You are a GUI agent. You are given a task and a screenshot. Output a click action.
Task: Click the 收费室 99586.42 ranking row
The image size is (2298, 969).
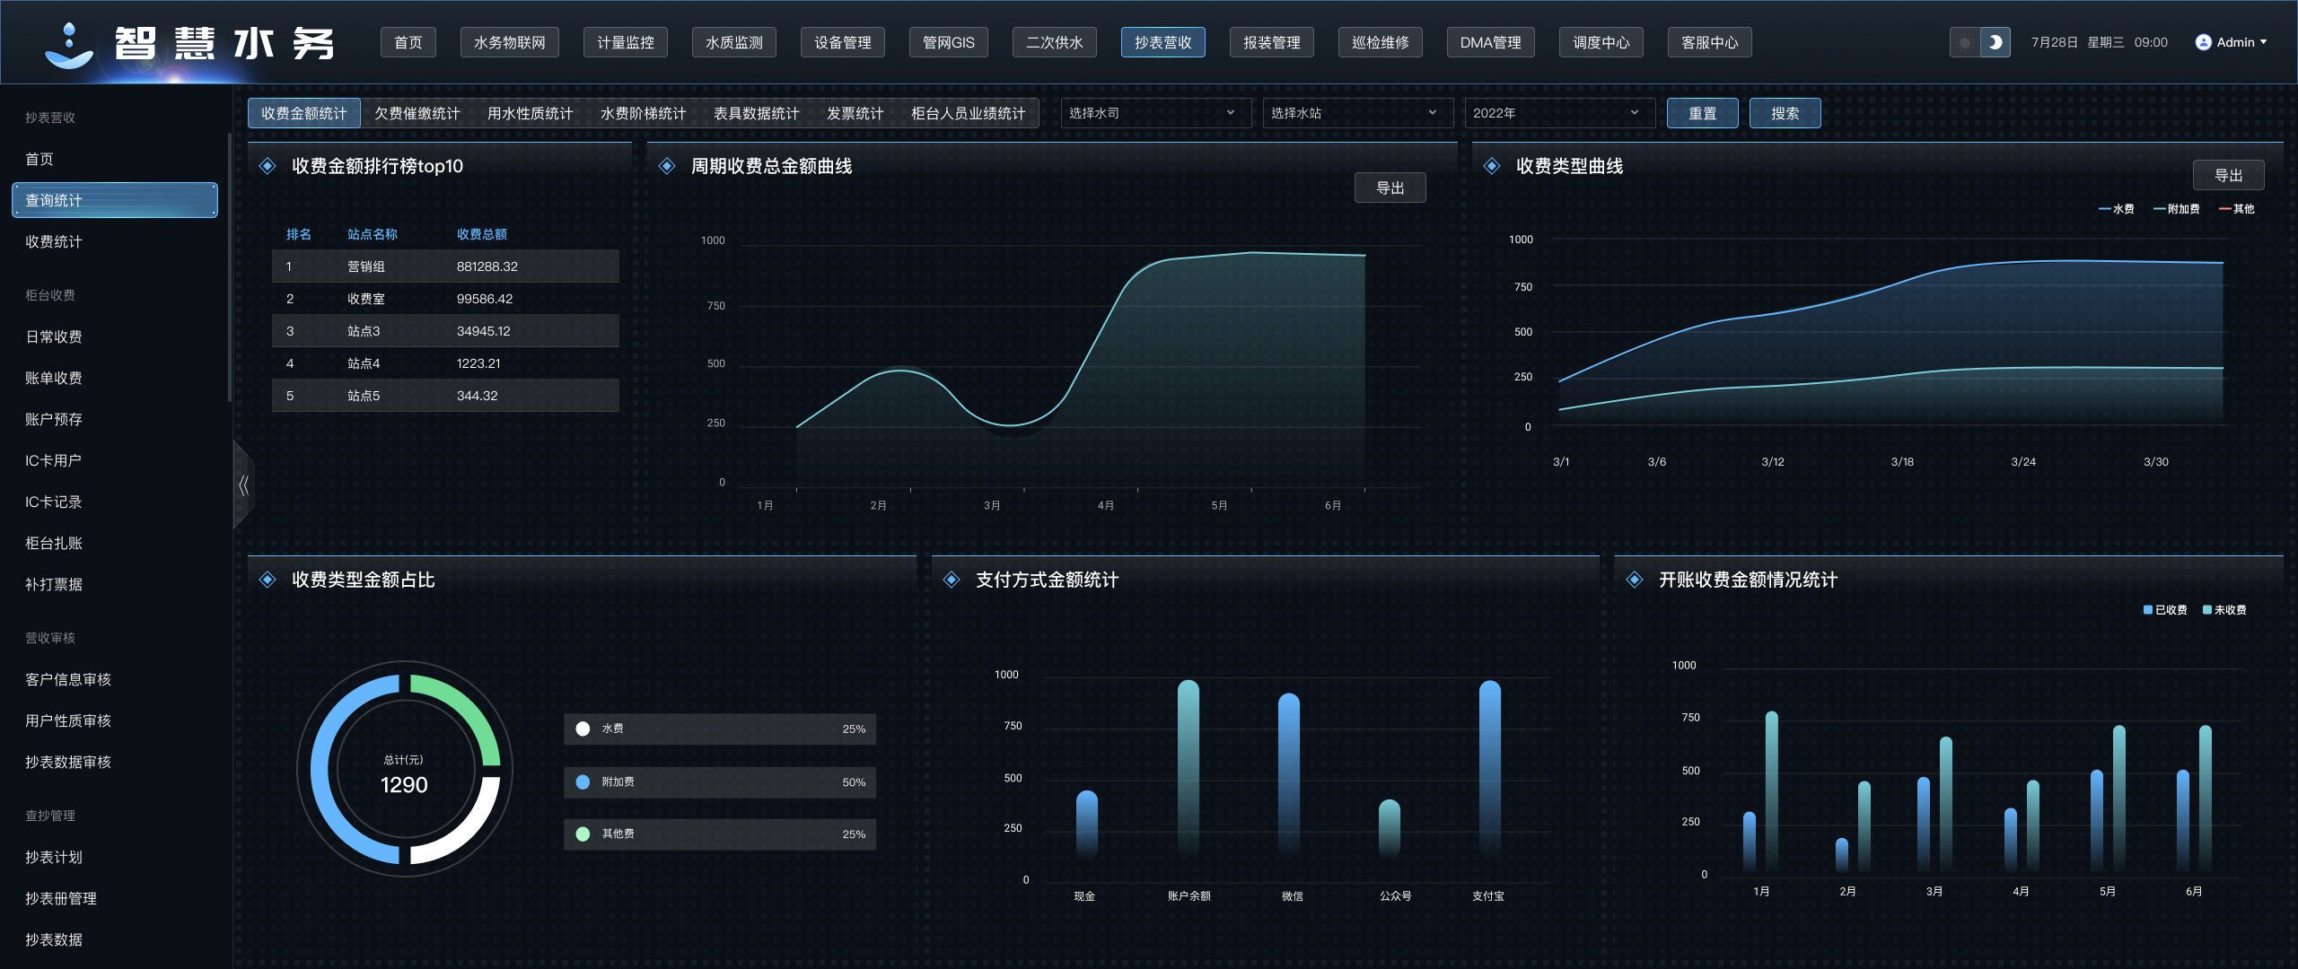(x=445, y=299)
